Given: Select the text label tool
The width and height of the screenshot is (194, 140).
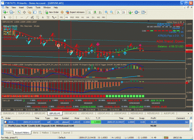Looking at the screenshot, I should coord(48,17).
